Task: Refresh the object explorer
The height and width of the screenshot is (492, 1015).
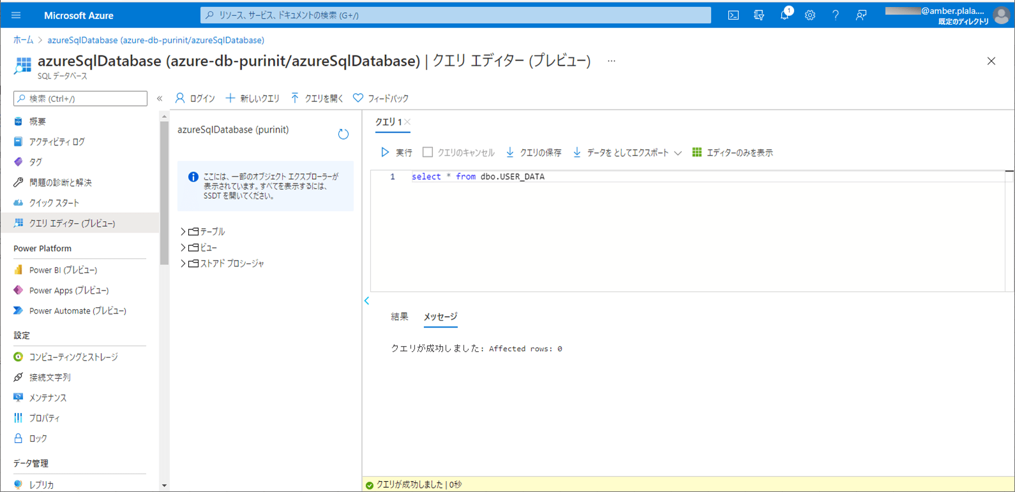Action: [343, 134]
